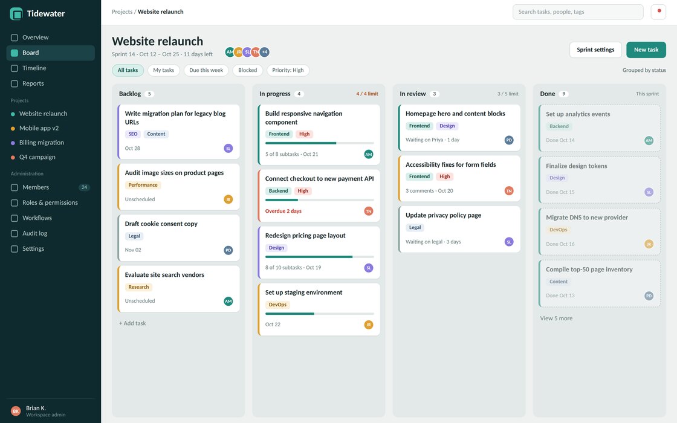
Task: Click the Timeline sidebar icon
Action: coord(15,68)
